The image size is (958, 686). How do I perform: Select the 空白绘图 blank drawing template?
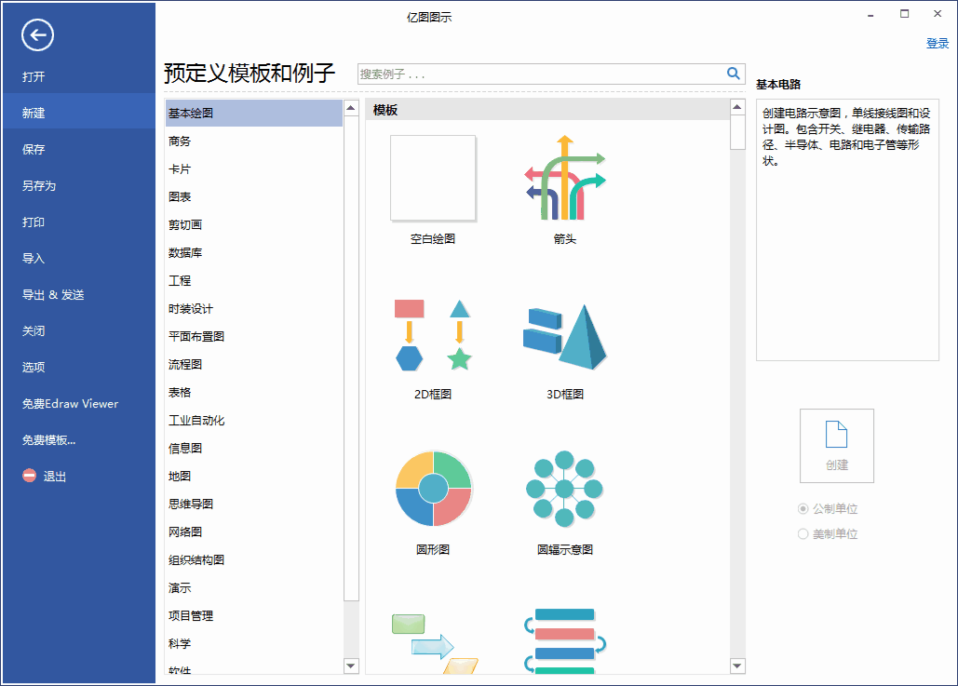click(x=433, y=178)
